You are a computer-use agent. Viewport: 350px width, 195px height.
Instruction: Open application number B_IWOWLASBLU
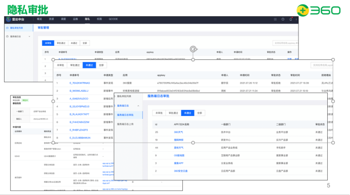(79, 91)
